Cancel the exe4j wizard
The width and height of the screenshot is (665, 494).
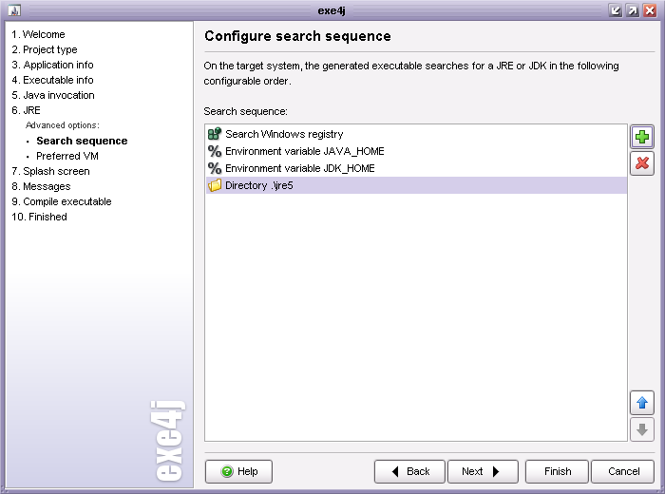point(623,471)
